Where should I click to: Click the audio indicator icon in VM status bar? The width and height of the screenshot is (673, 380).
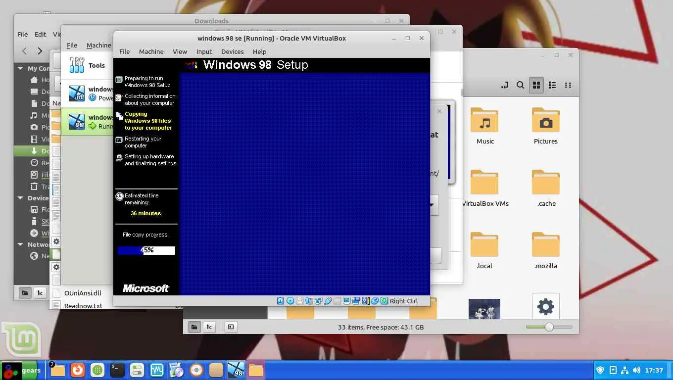pyautogui.click(x=309, y=301)
